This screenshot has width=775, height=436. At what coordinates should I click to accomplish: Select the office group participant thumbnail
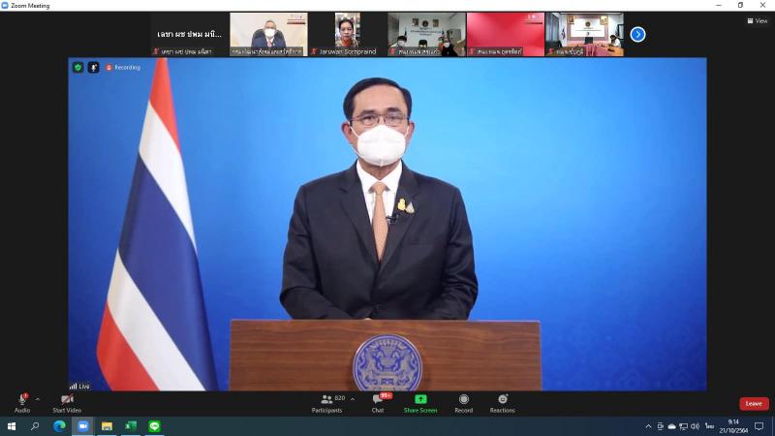pos(426,34)
